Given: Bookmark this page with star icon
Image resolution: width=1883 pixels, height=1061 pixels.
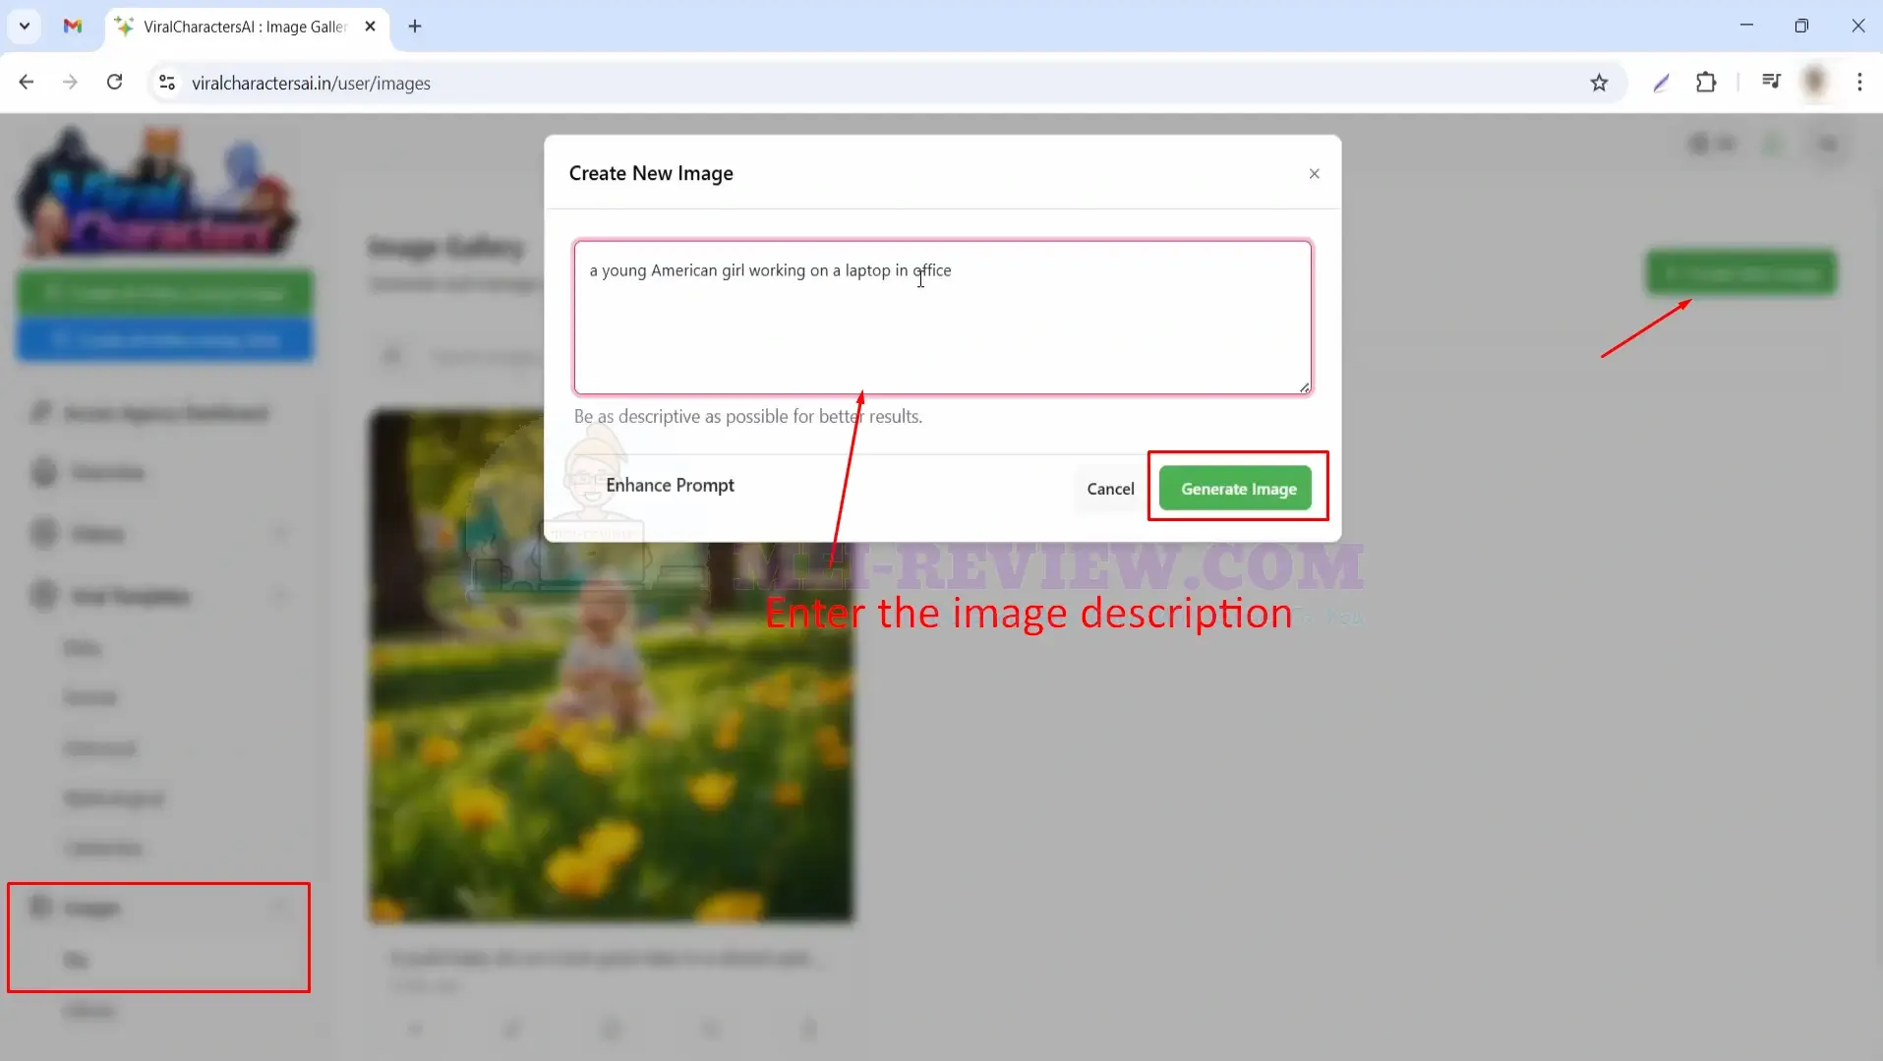Looking at the screenshot, I should pyautogui.click(x=1599, y=83).
